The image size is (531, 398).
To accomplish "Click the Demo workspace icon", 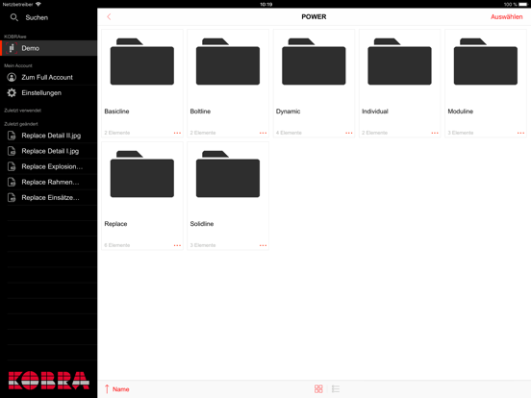I will click(12, 48).
